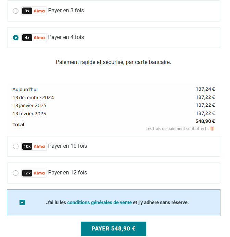This screenshot has height=237, width=230.
Task: Choose the 12x payment radio button
Action: tap(16, 173)
